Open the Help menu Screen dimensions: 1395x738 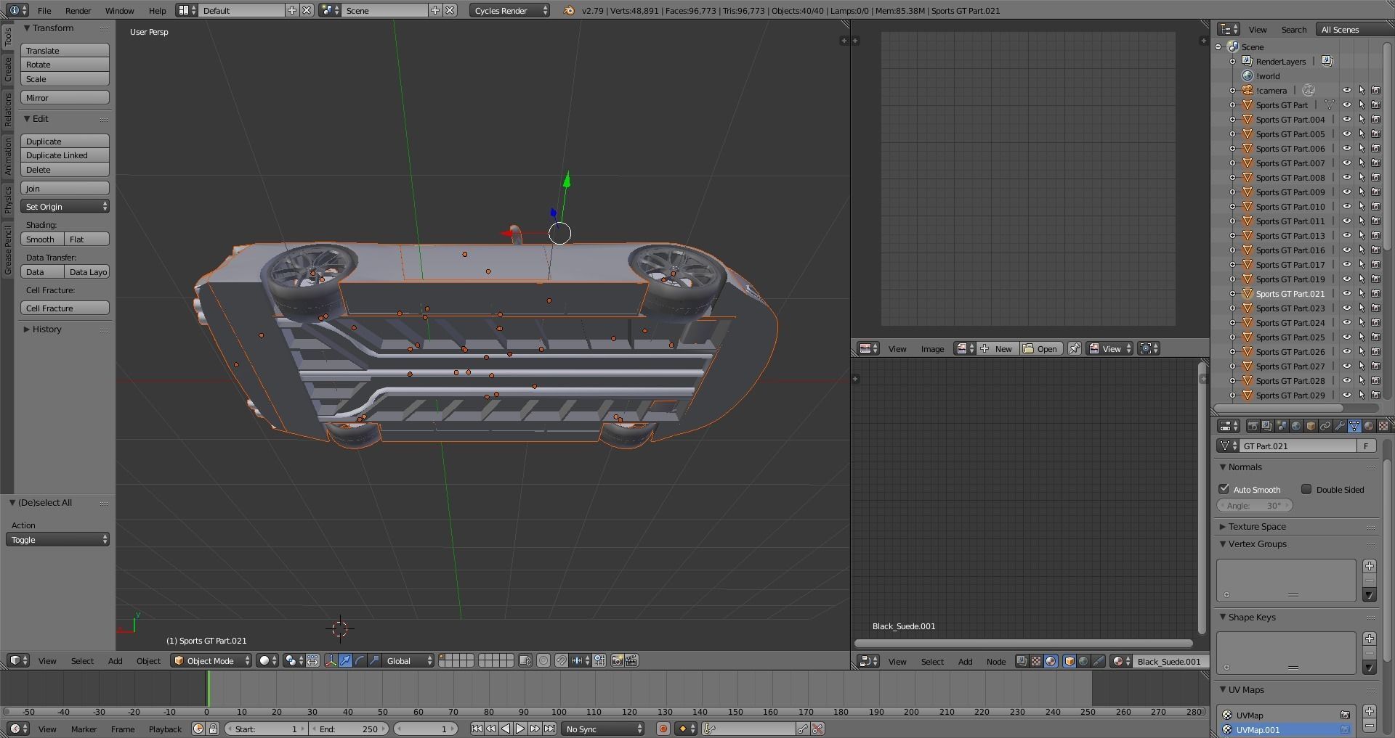[x=158, y=11]
